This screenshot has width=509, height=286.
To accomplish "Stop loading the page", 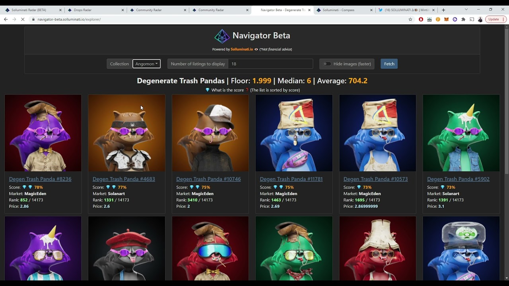I will point(23,19).
